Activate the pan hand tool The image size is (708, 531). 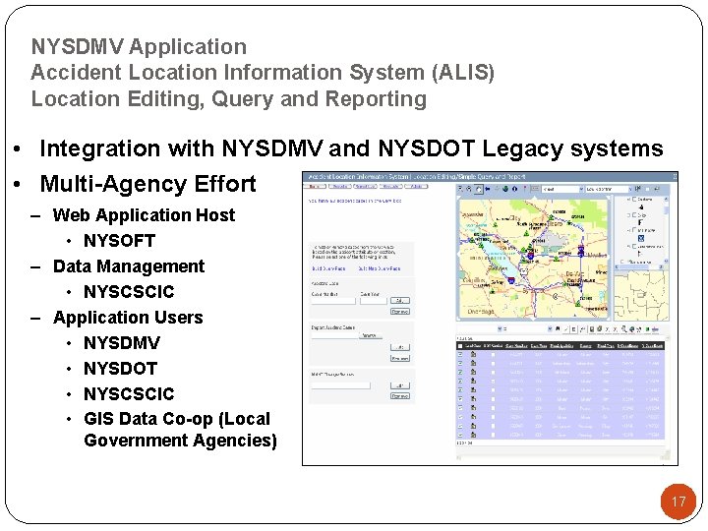[479, 189]
